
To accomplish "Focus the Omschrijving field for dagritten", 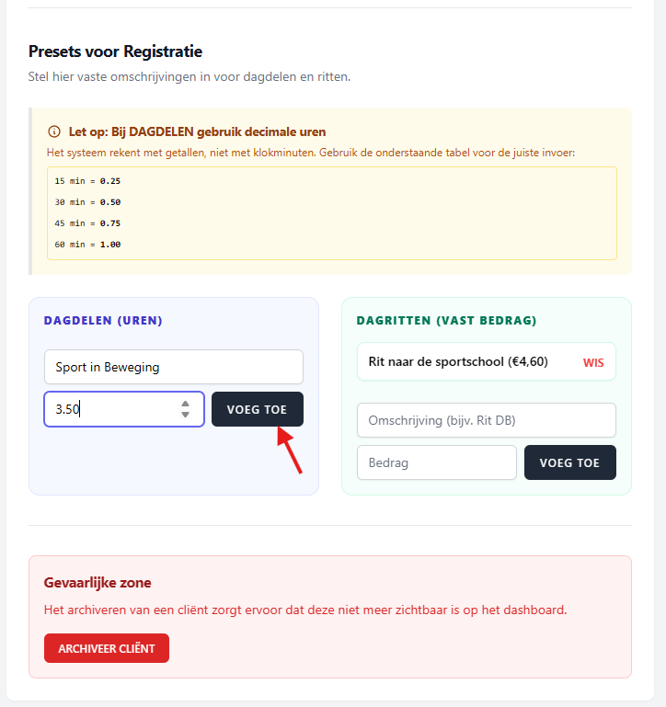I will coord(486,420).
